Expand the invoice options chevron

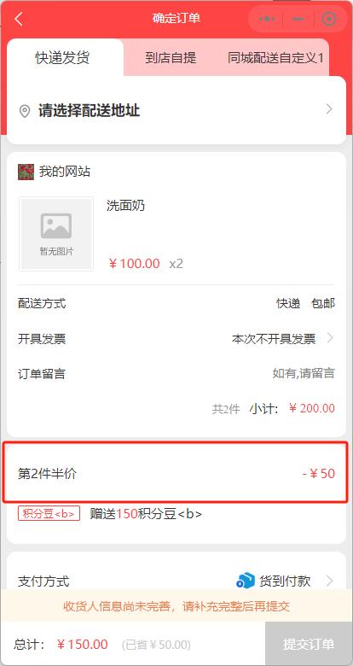[330, 338]
